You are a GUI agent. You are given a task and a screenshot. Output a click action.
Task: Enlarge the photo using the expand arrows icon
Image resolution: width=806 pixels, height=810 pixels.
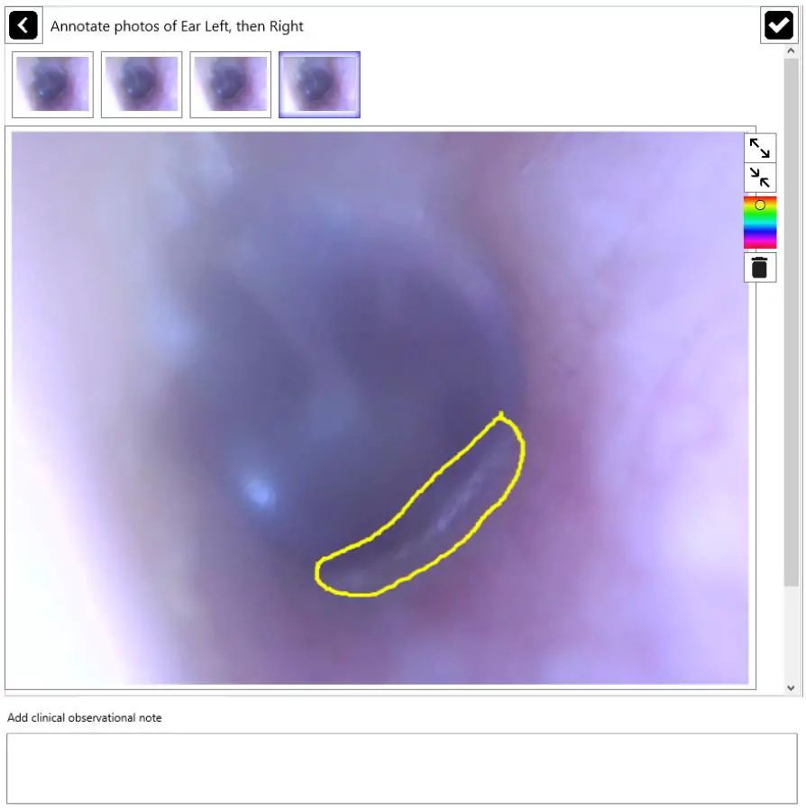tap(760, 149)
